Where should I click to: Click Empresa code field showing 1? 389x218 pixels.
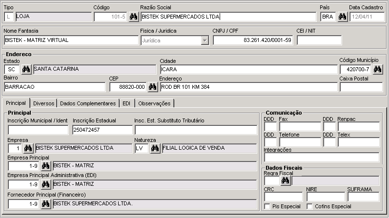pyautogui.click(x=15, y=148)
